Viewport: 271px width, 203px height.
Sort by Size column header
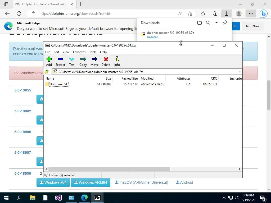[100, 78]
